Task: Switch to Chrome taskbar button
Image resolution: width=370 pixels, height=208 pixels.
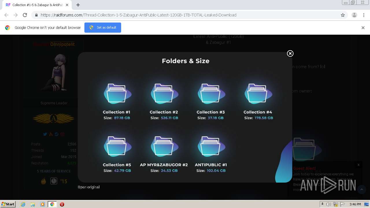Action: pos(52,204)
